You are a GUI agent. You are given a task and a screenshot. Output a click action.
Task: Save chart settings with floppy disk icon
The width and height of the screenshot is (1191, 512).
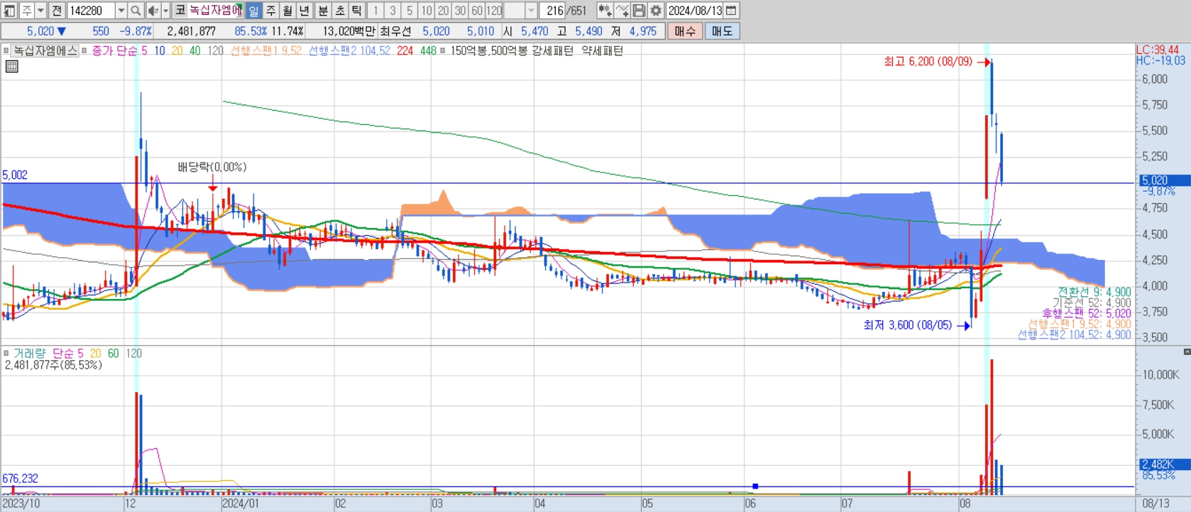639,11
